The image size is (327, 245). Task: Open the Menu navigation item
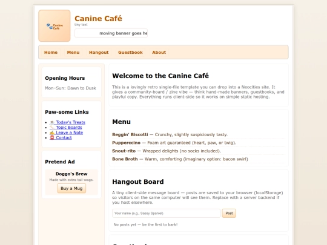[x=73, y=52]
